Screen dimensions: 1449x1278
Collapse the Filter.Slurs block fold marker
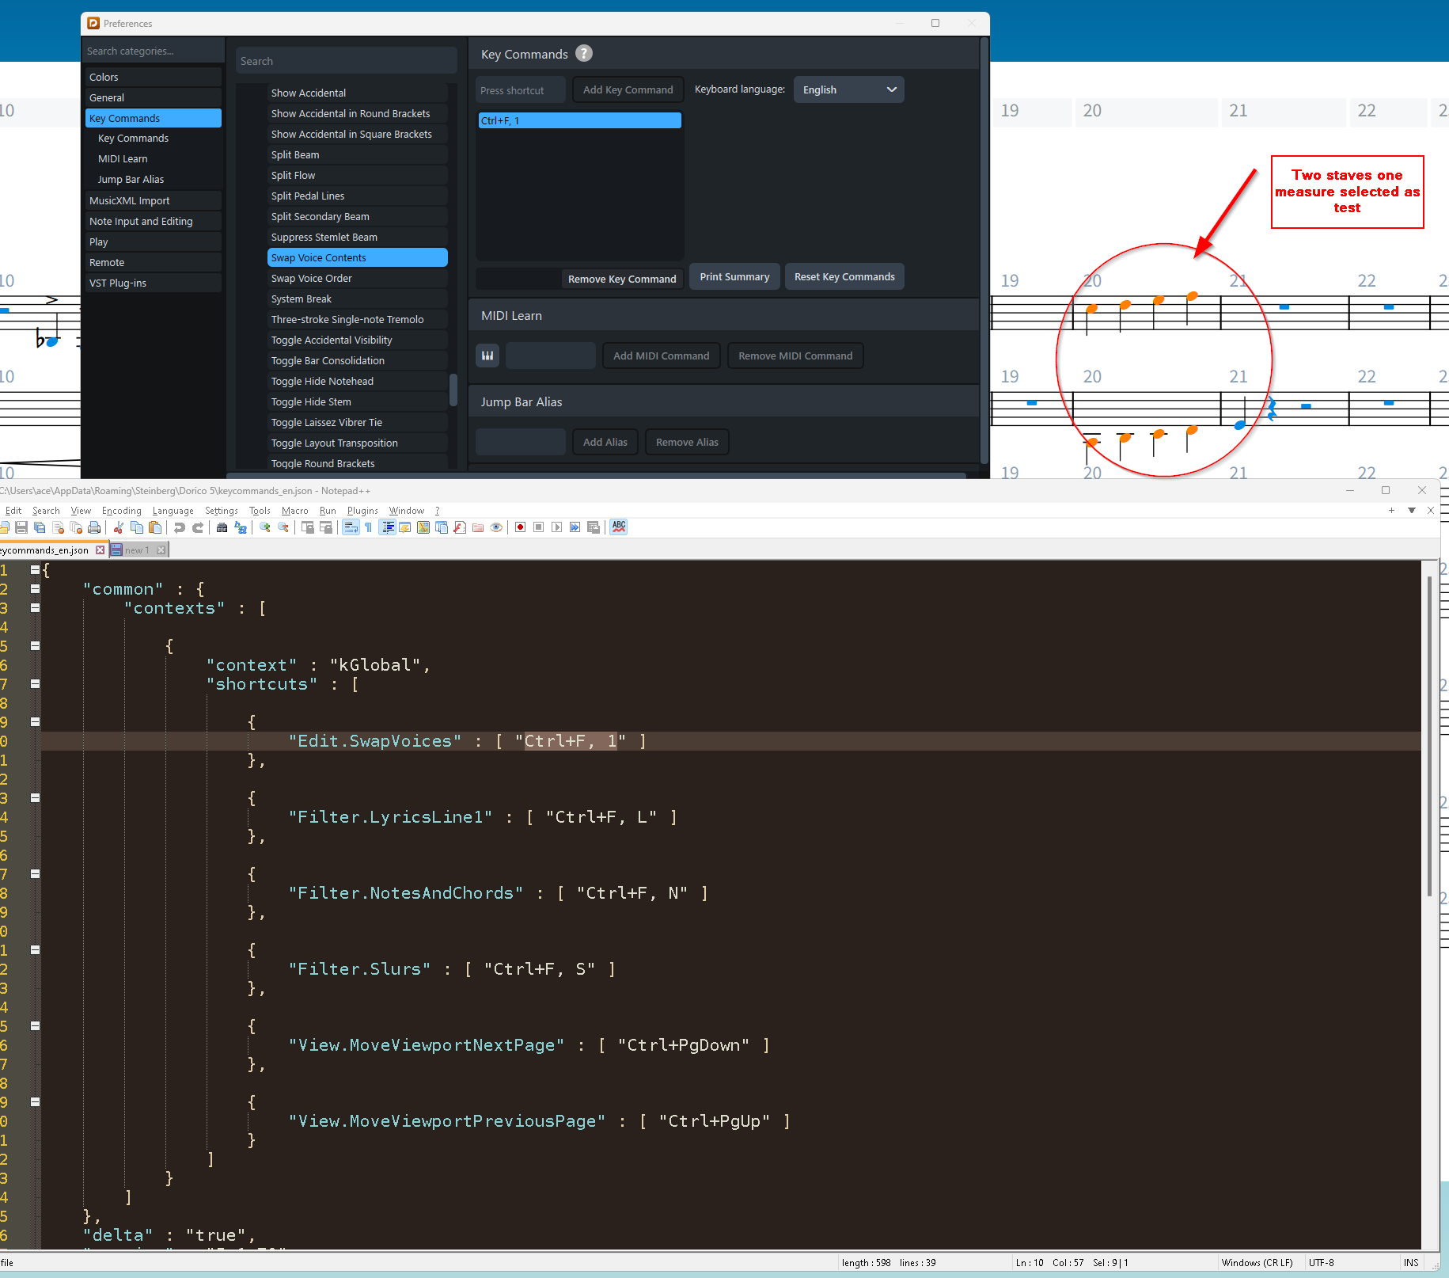[x=35, y=949]
